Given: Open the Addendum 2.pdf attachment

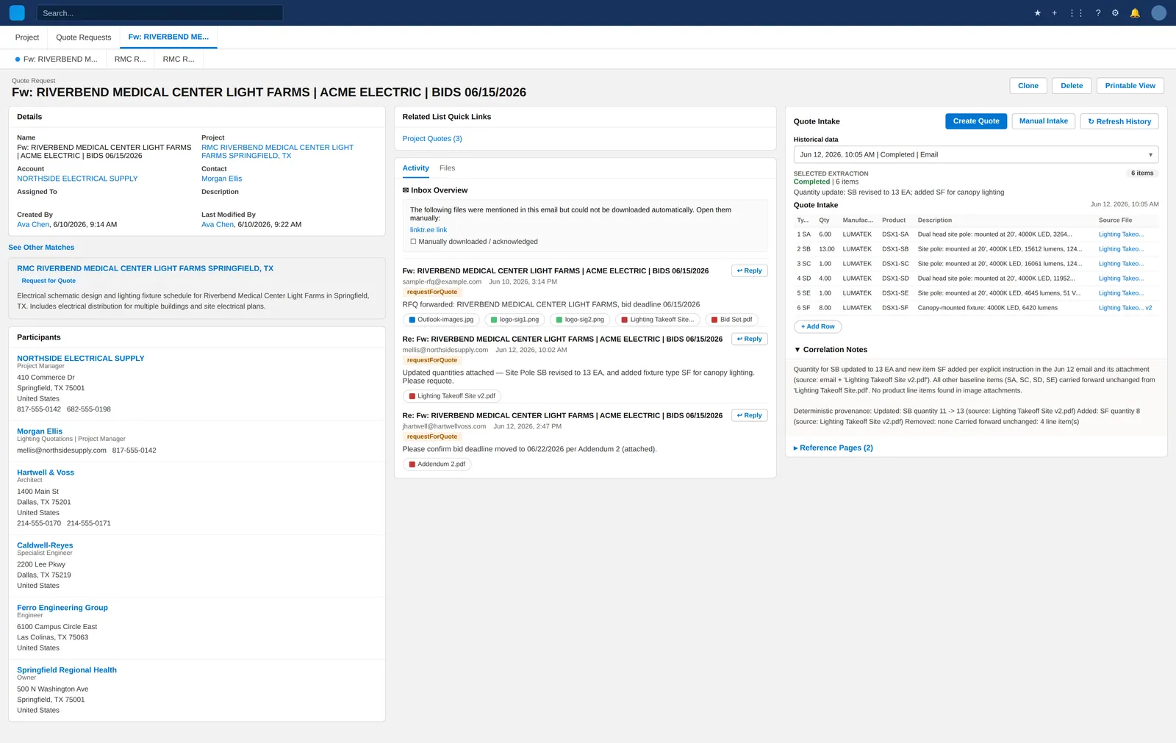Looking at the screenshot, I should [437, 464].
